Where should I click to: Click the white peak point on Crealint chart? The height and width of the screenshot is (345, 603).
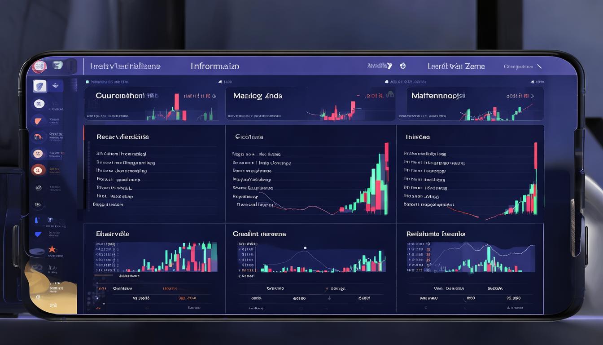click(305, 248)
